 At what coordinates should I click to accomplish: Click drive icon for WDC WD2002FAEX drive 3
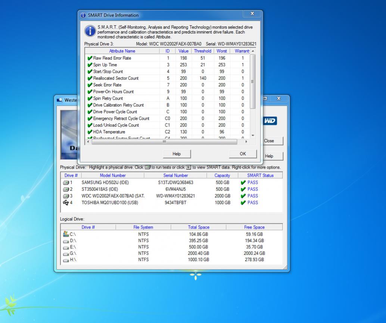click(x=66, y=196)
